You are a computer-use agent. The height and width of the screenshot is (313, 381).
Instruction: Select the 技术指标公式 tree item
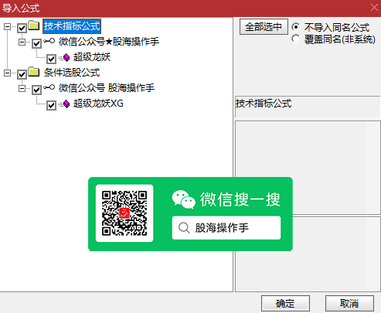72,26
